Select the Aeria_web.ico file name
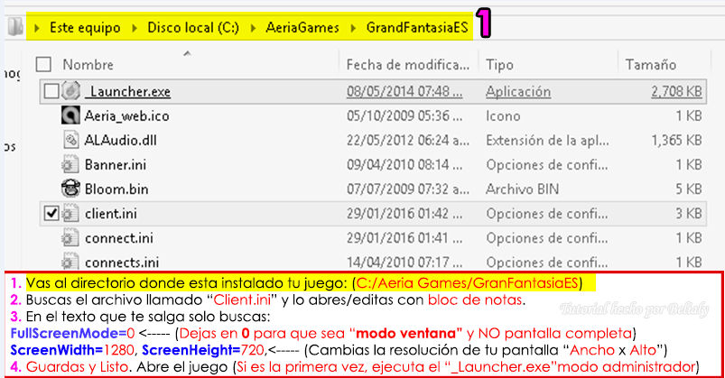Viewport: 725px width, 378px height. (126, 115)
